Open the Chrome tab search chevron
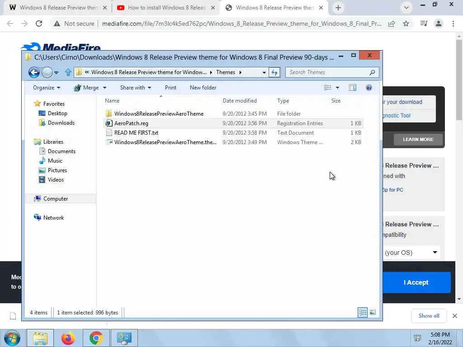 coord(406,8)
